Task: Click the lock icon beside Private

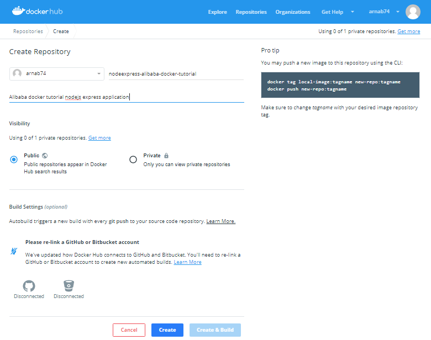Action: (166, 156)
